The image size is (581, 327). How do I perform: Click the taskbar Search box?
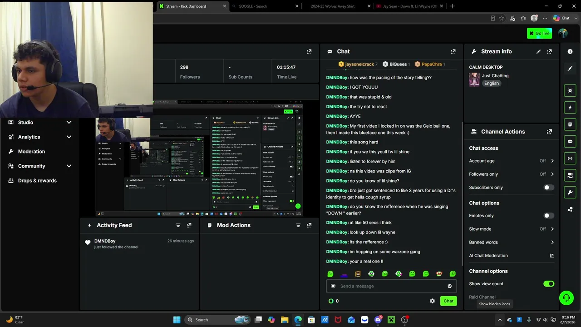pyautogui.click(x=218, y=320)
